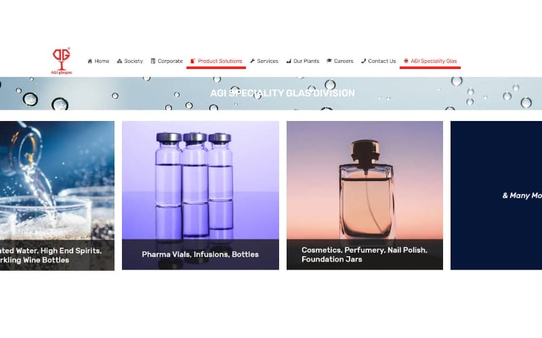Click the Society group icon
This screenshot has width=542, height=338.
(120, 61)
